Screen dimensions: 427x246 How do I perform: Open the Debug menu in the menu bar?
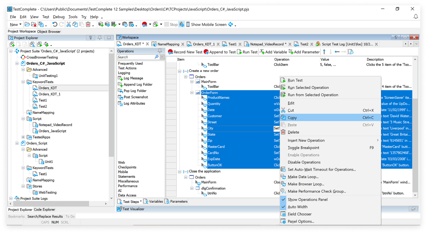(x=59, y=17)
